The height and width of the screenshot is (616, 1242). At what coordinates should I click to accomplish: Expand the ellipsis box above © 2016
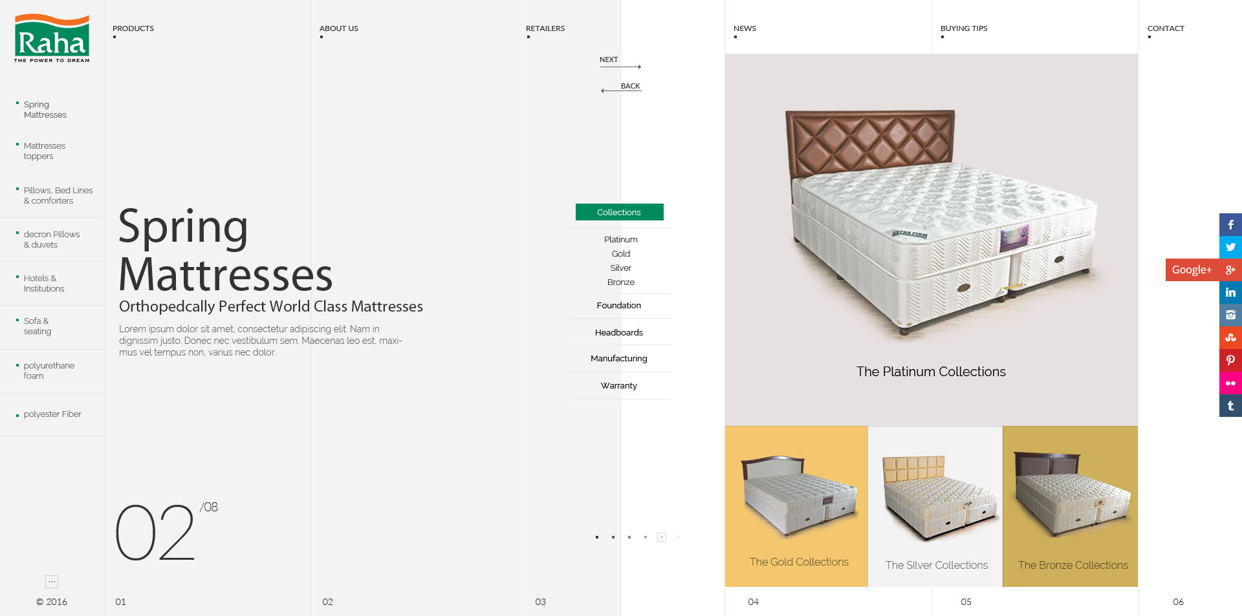pyautogui.click(x=52, y=582)
